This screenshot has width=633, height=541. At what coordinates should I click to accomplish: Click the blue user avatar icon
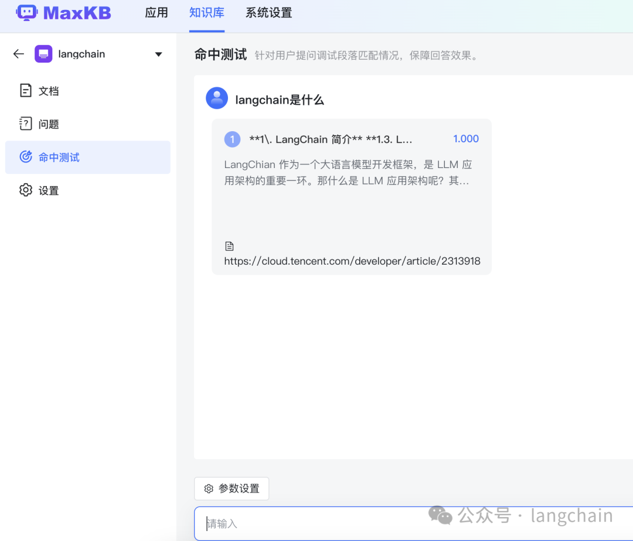click(217, 98)
